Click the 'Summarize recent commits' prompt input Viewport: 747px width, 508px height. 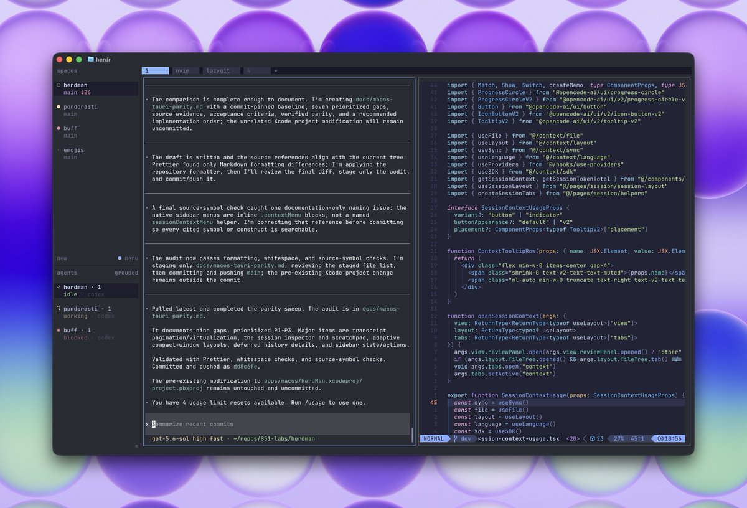pos(278,424)
